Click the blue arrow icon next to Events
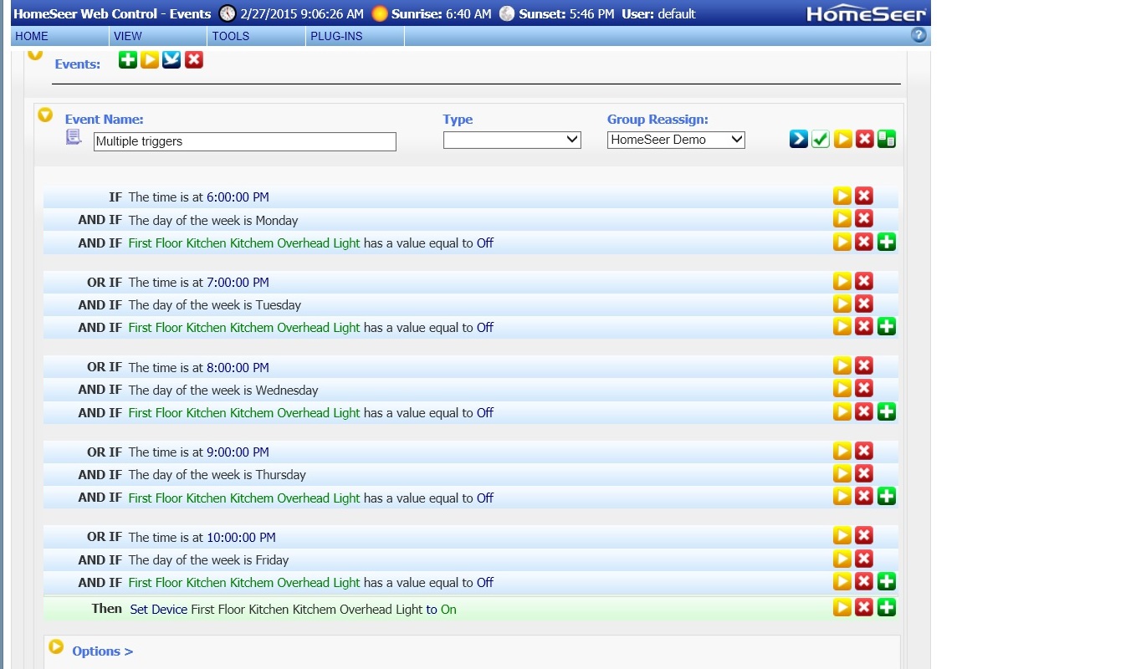This screenshot has height=669, width=1146. click(171, 59)
